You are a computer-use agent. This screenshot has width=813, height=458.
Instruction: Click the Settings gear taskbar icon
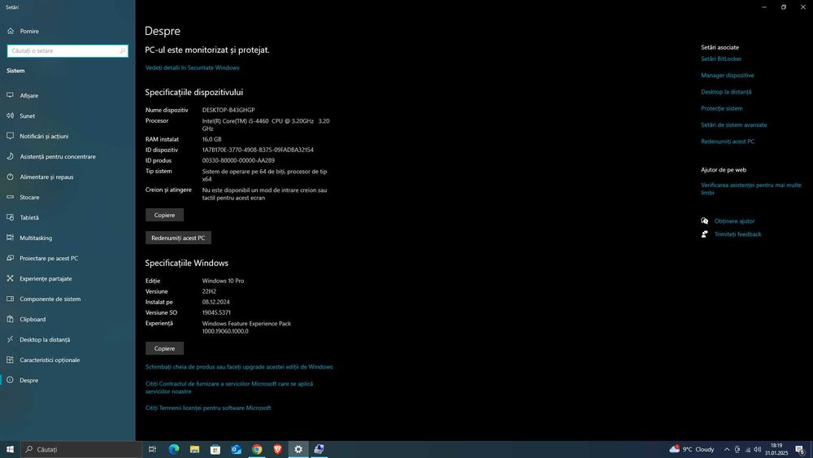click(x=298, y=449)
